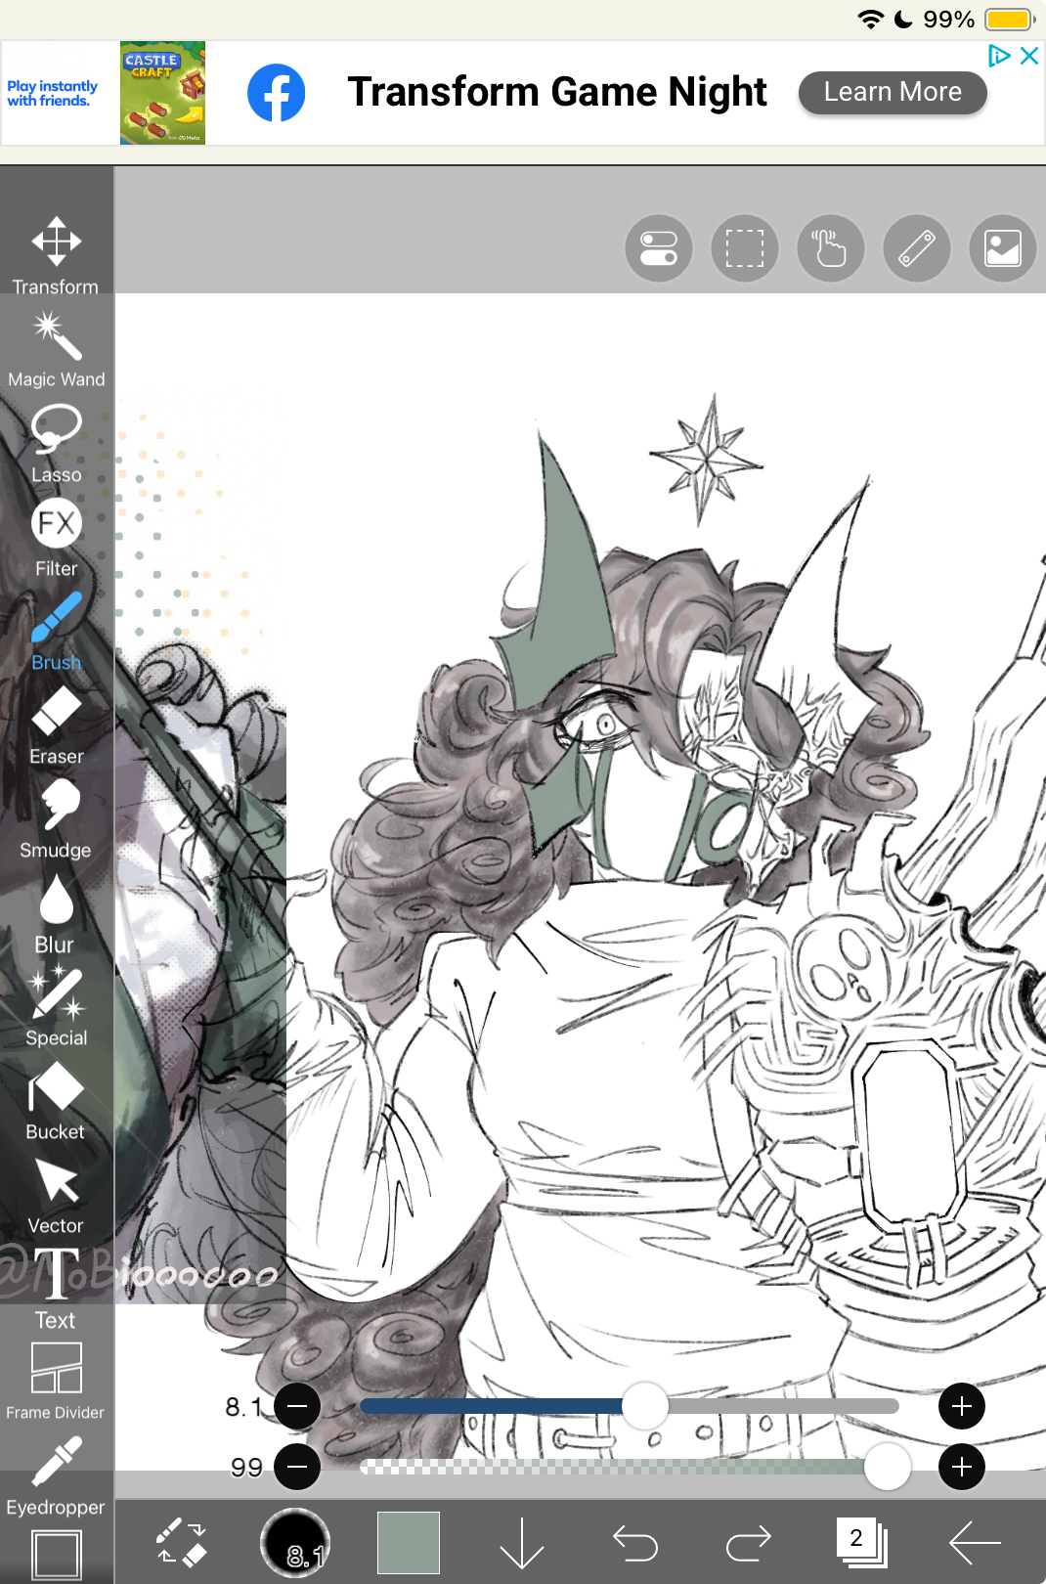Select the Magic Wand tool
Viewport: 1046px width, 1584px height.
(x=56, y=348)
